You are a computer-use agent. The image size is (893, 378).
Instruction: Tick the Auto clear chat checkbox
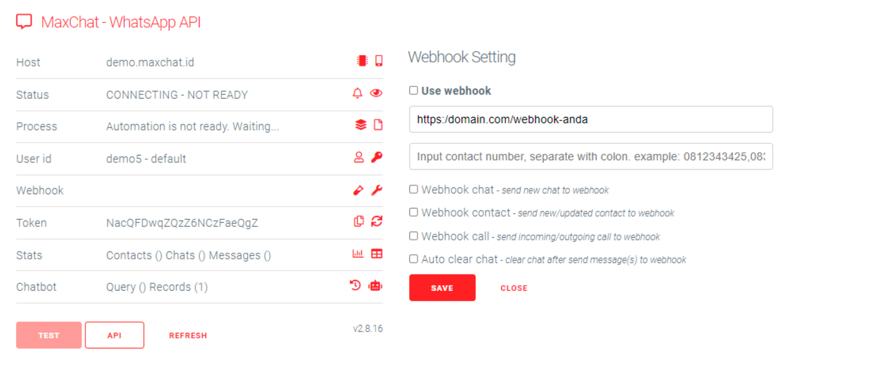414,259
